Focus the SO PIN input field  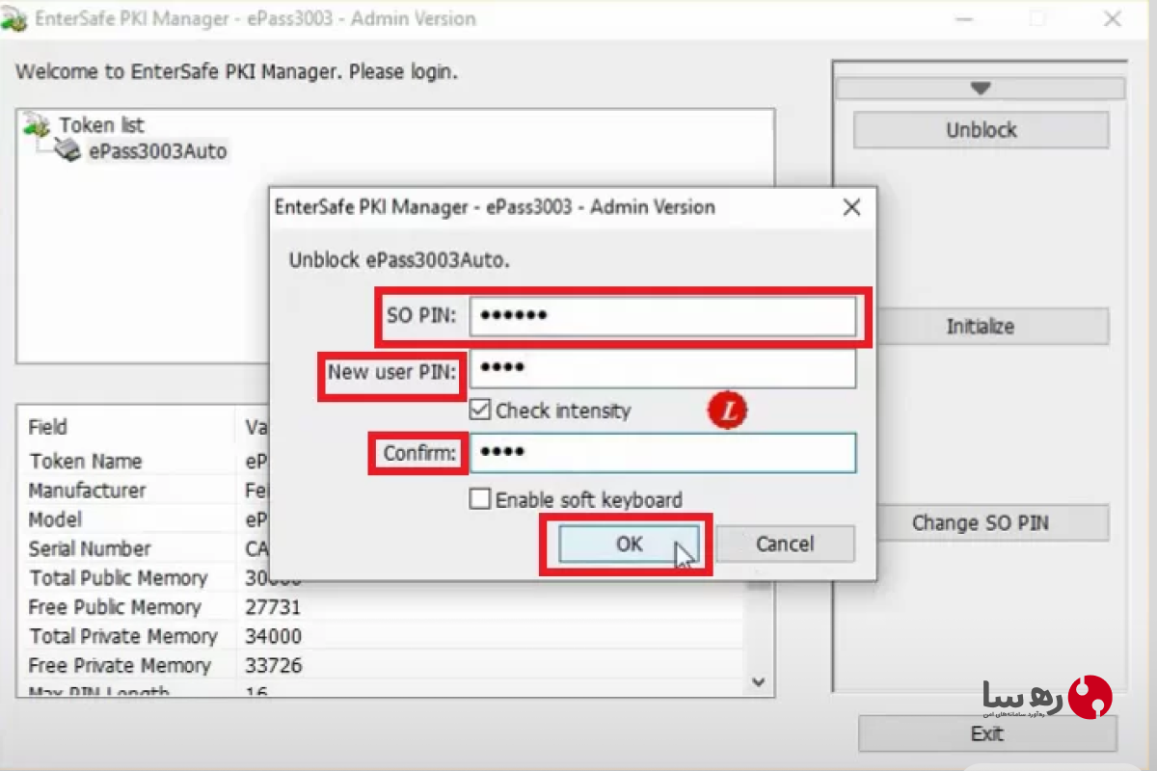coord(662,315)
